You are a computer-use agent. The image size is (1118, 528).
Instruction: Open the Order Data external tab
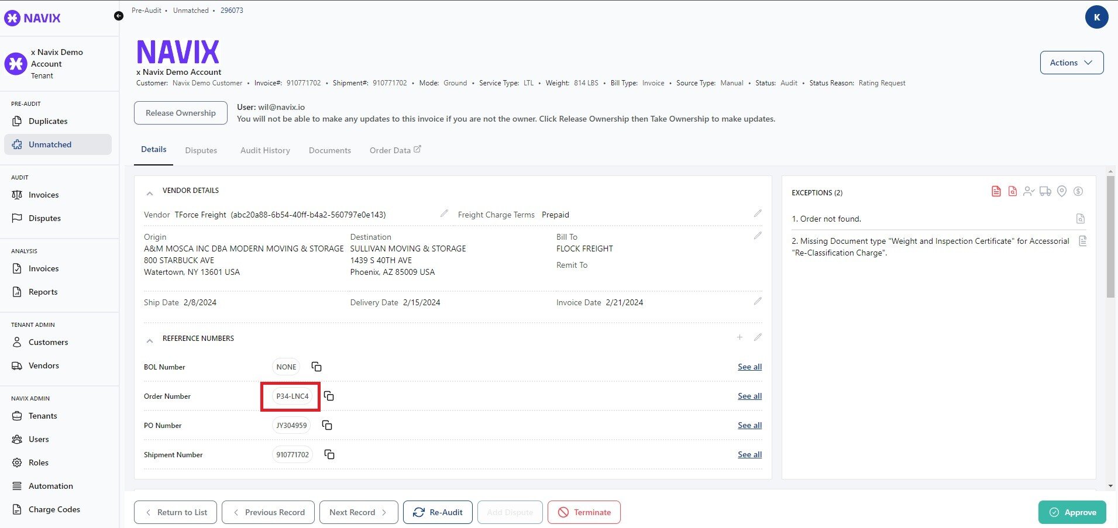(x=395, y=150)
